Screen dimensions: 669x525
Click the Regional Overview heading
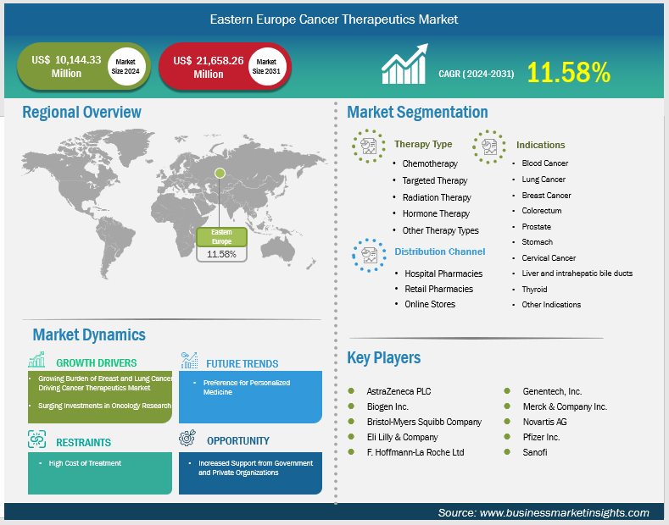pyautogui.click(x=81, y=112)
